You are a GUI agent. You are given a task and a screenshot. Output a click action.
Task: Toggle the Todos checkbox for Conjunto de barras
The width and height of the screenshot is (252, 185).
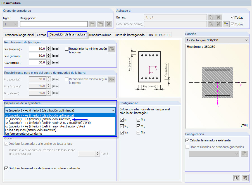tap(232, 24)
